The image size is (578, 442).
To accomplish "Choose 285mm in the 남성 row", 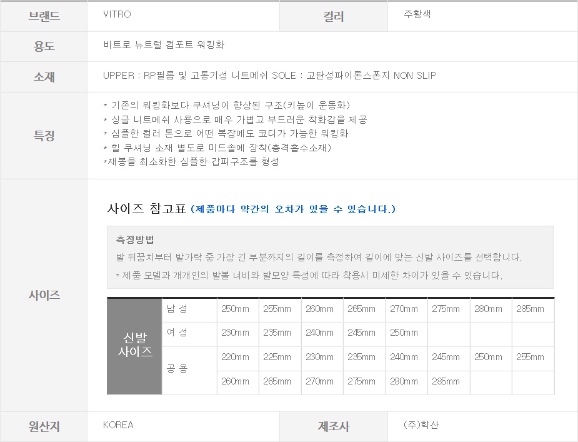I will (530, 309).
